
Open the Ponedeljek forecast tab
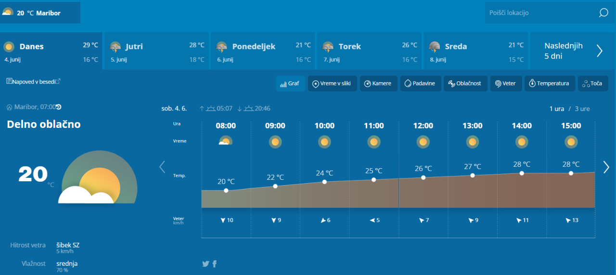click(x=263, y=51)
